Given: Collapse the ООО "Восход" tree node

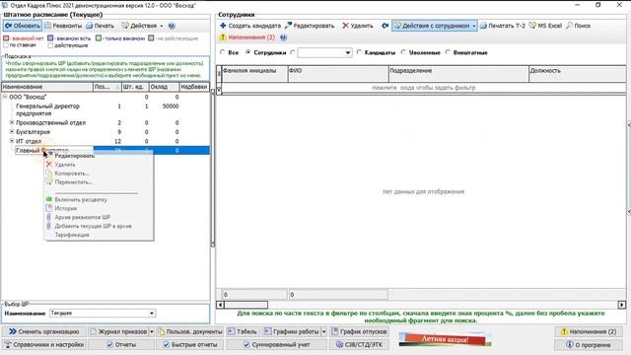Looking at the screenshot, I should pyautogui.click(x=5, y=97).
